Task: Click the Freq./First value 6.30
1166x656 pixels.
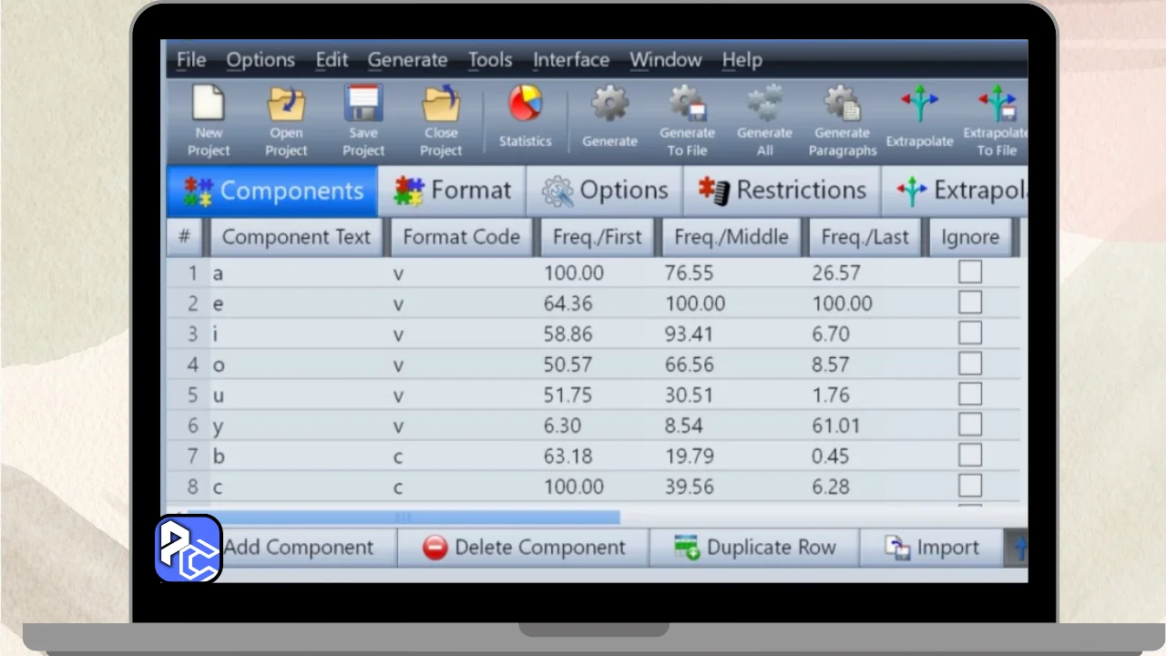Action: [x=562, y=425]
